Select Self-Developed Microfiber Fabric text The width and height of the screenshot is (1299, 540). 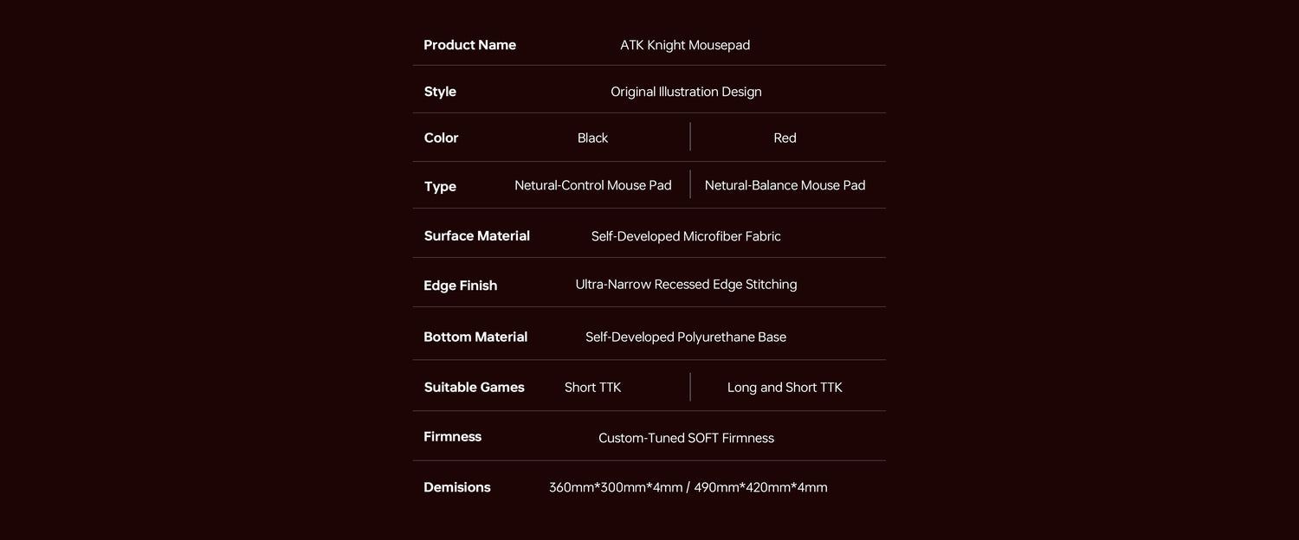(686, 236)
